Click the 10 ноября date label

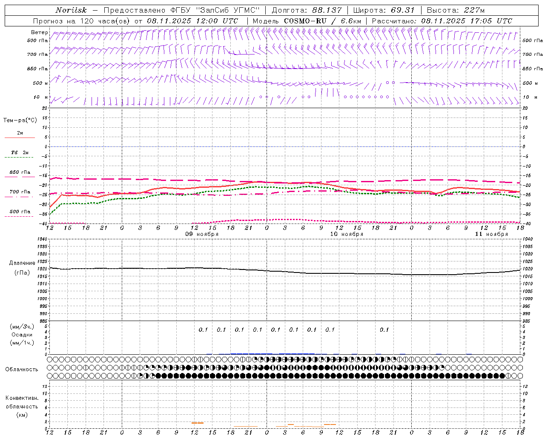[347, 234]
